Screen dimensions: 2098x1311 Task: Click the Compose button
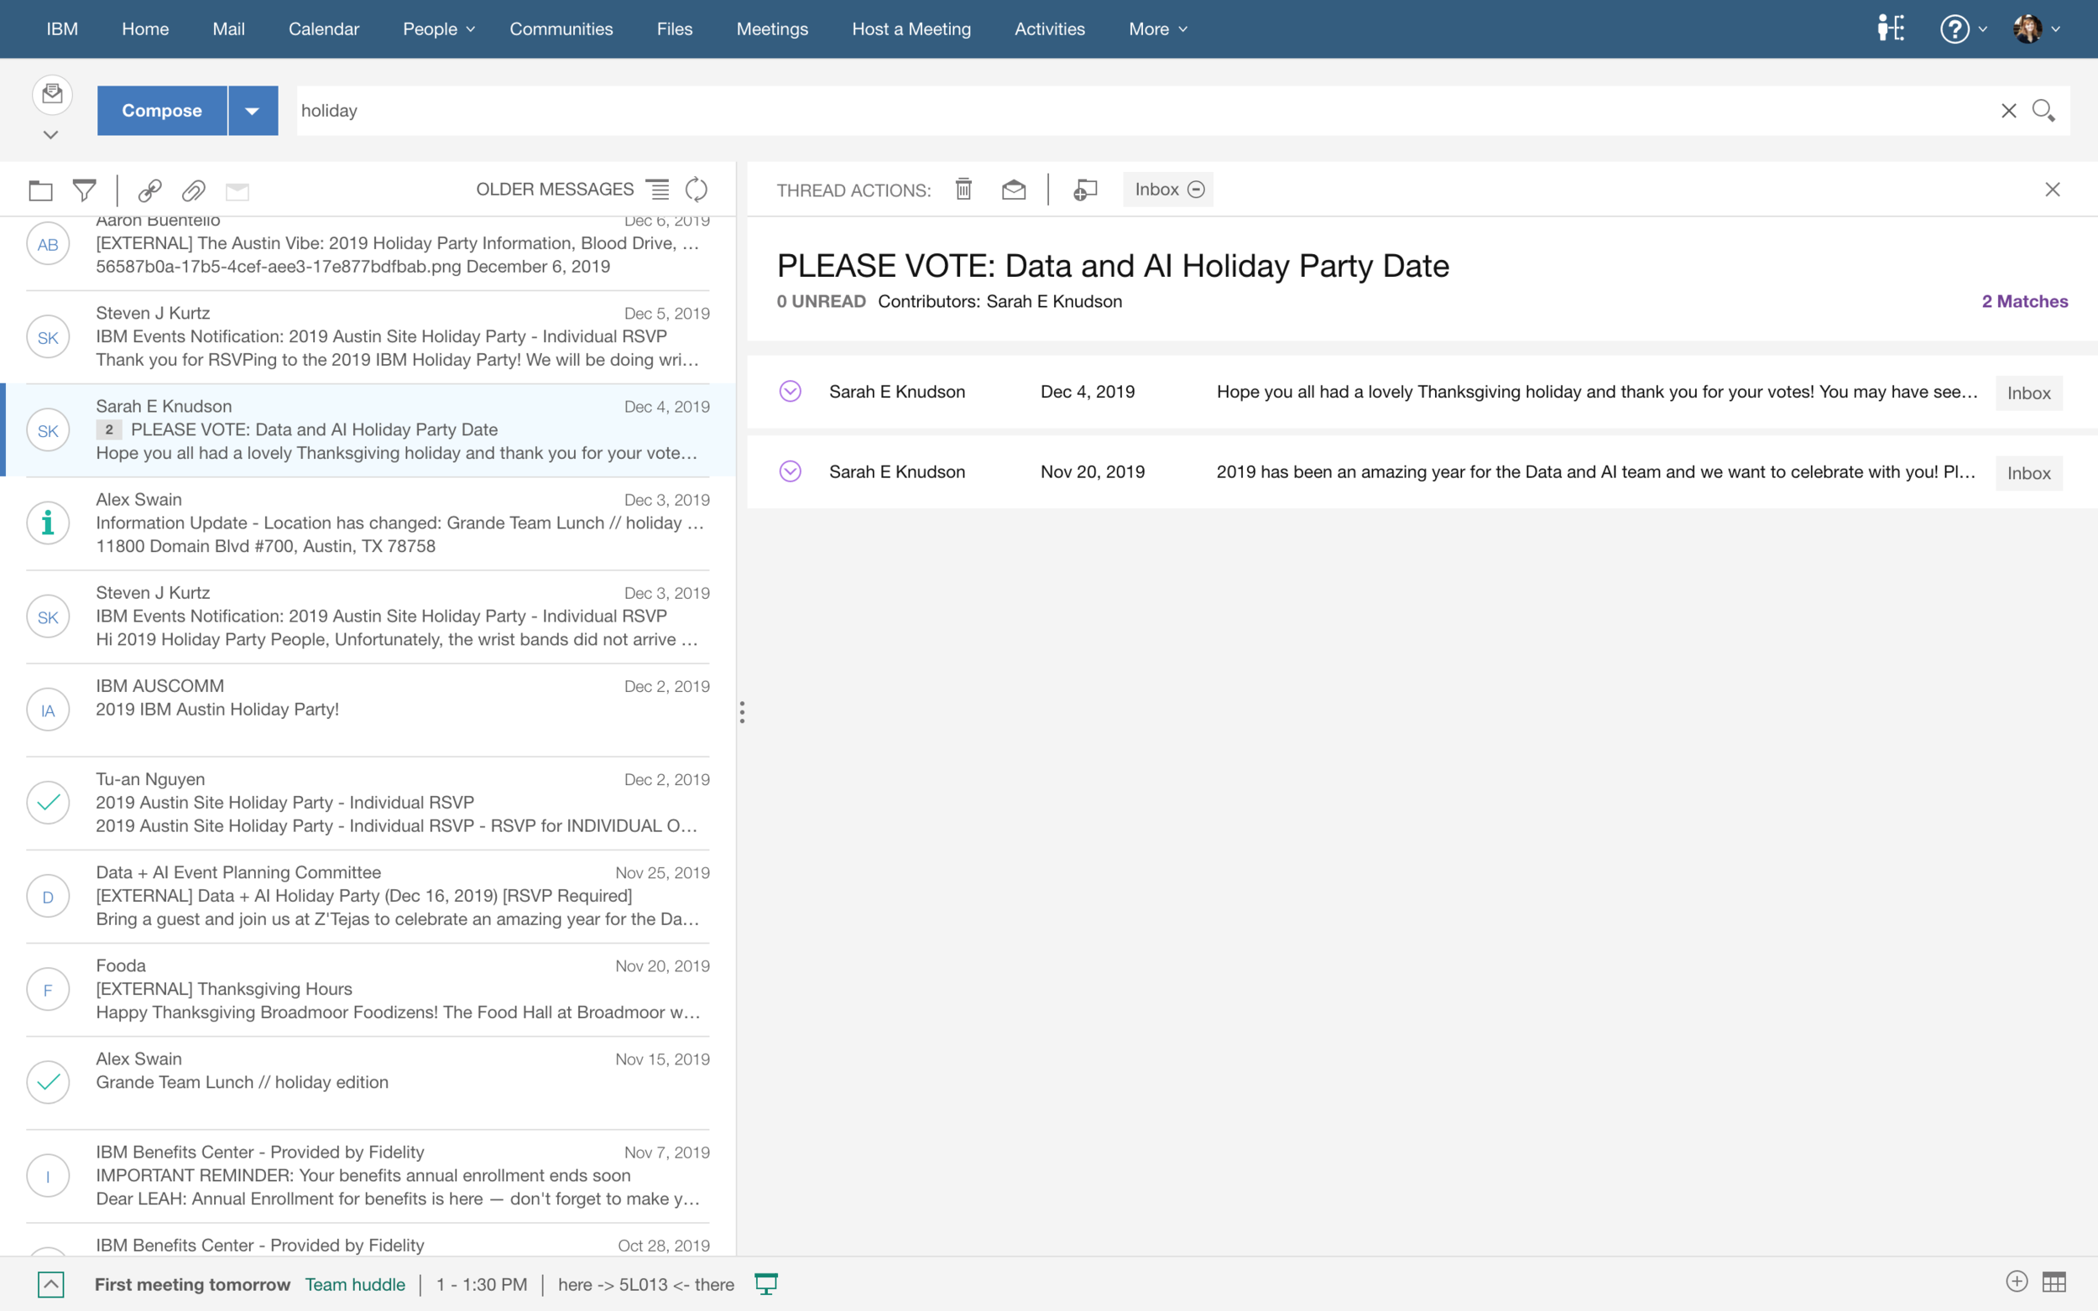pos(162,110)
